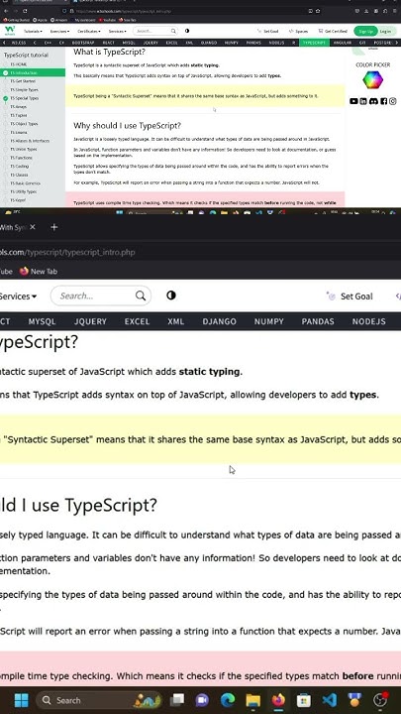401x714 pixels.
Task: Expand the Services dropdown in the enlarged view
Action: pyautogui.click(x=18, y=296)
